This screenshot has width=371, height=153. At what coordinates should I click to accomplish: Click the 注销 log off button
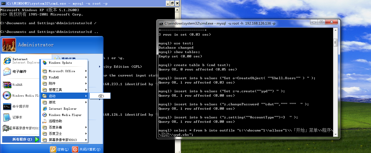(59, 149)
